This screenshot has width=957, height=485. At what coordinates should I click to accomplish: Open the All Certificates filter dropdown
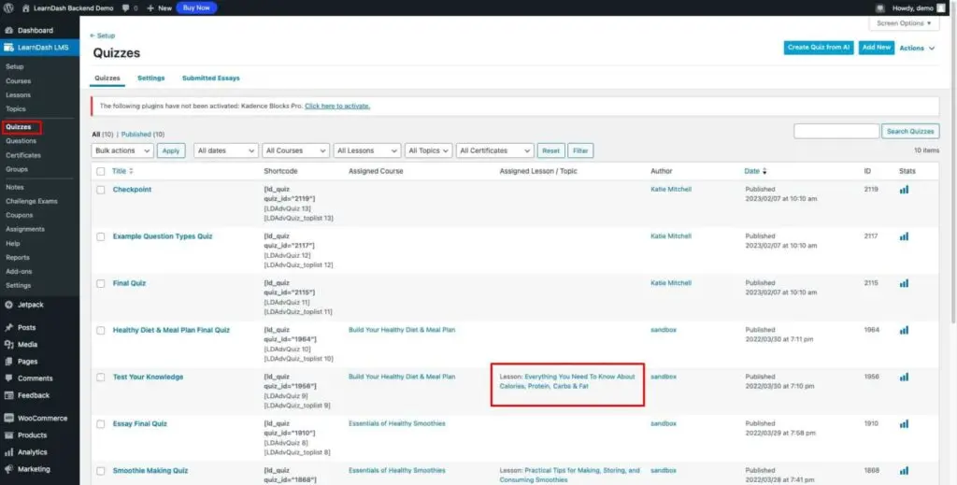495,150
